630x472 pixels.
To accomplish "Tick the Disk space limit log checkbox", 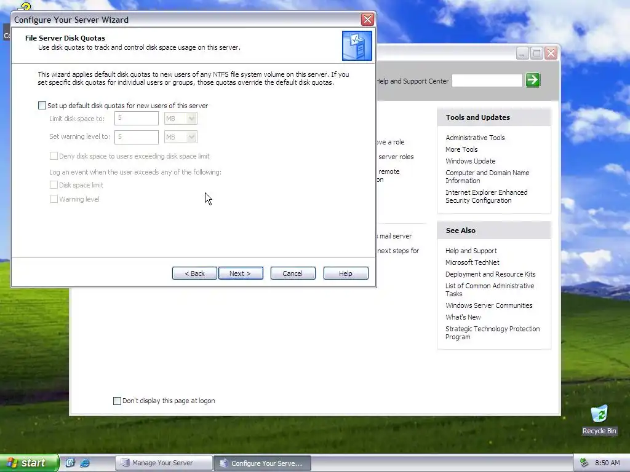I will point(54,184).
